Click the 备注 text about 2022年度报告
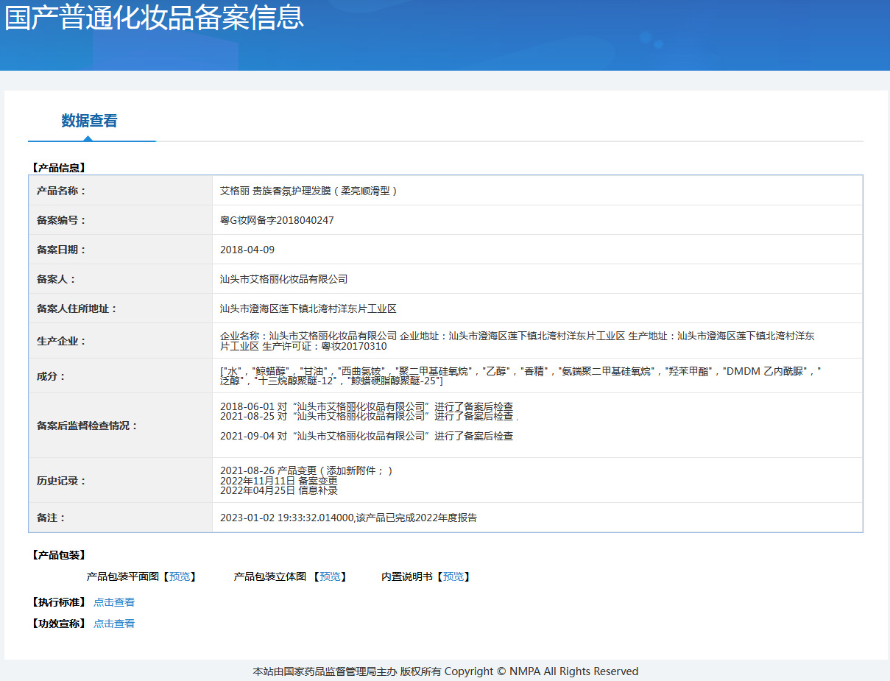Image resolution: width=890 pixels, height=681 pixels. (348, 518)
